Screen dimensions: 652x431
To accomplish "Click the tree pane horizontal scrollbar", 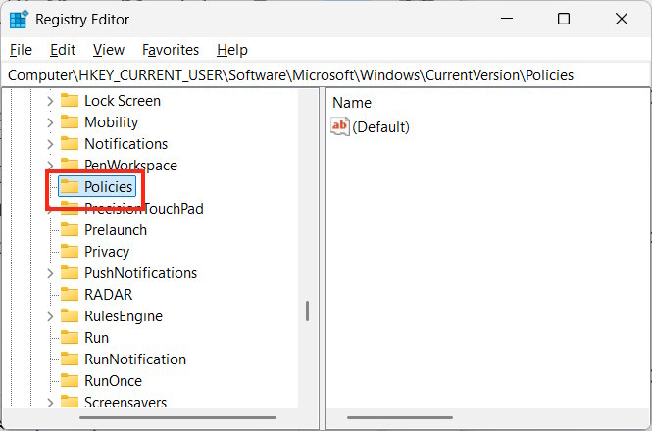I will [x=178, y=417].
